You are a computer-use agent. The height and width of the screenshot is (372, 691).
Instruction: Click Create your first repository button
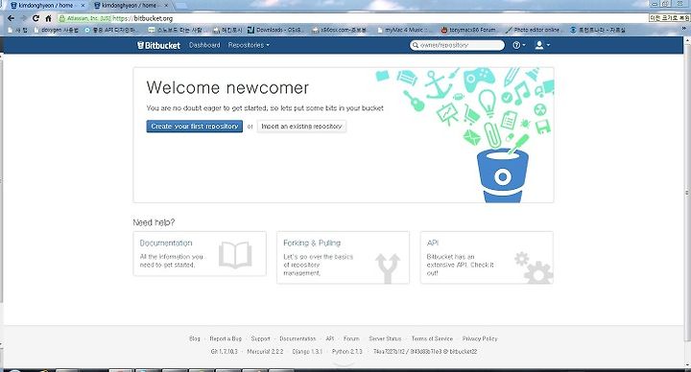(194, 127)
